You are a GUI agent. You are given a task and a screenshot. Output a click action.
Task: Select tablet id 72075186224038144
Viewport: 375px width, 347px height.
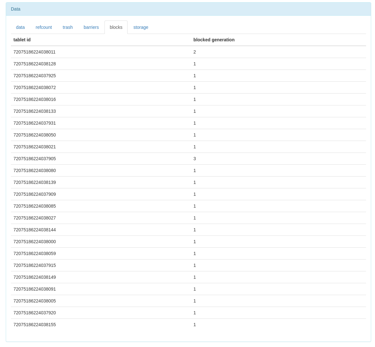click(x=35, y=230)
